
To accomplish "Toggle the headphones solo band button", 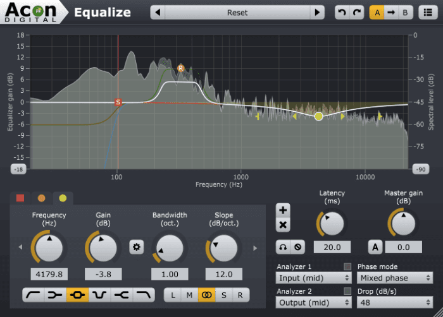I will click(283, 247).
